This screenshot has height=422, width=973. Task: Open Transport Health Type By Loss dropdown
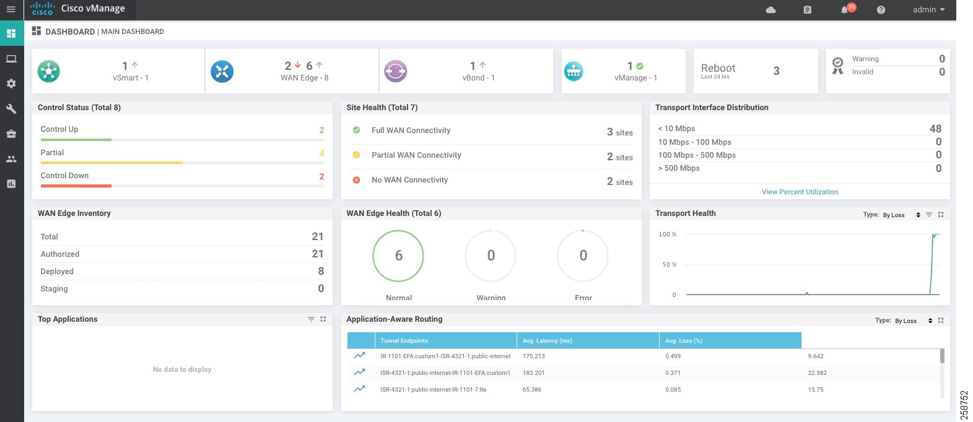(x=902, y=215)
